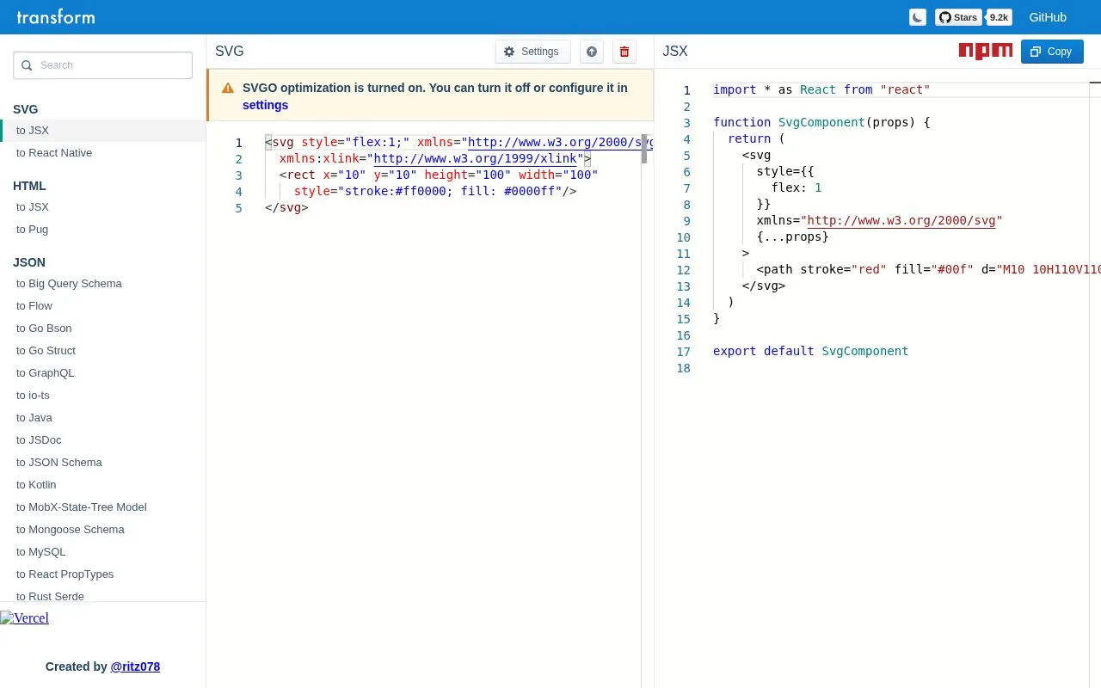Open the GitHub Stars badge
The height and width of the screenshot is (688, 1101).
(958, 17)
